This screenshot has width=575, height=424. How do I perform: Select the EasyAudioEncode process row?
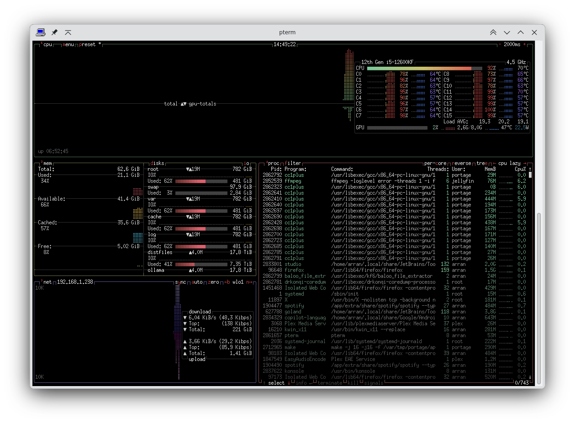pyautogui.click(x=395, y=359)
